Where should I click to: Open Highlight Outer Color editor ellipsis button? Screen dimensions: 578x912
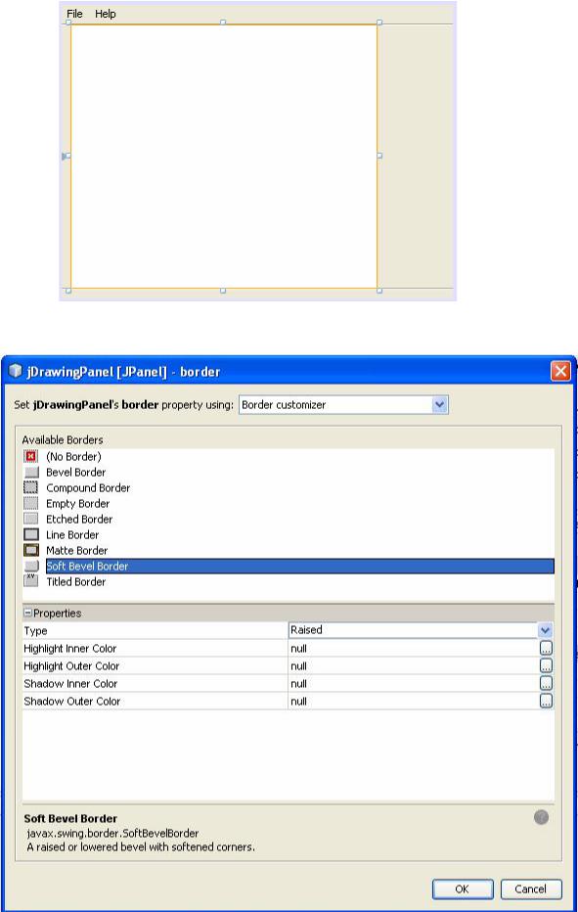tap(546, 665)
